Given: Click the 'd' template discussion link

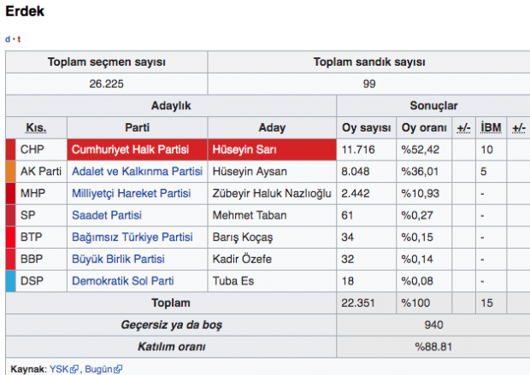Looking at the screenshot, I should (8, 39).
